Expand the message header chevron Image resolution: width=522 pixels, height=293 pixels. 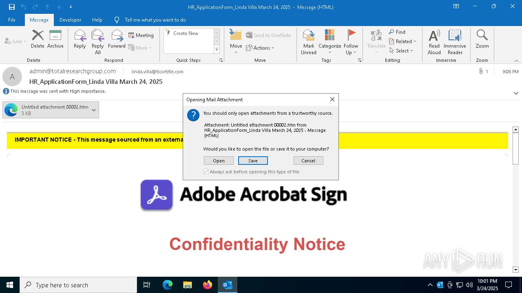[x=516, y=93]
